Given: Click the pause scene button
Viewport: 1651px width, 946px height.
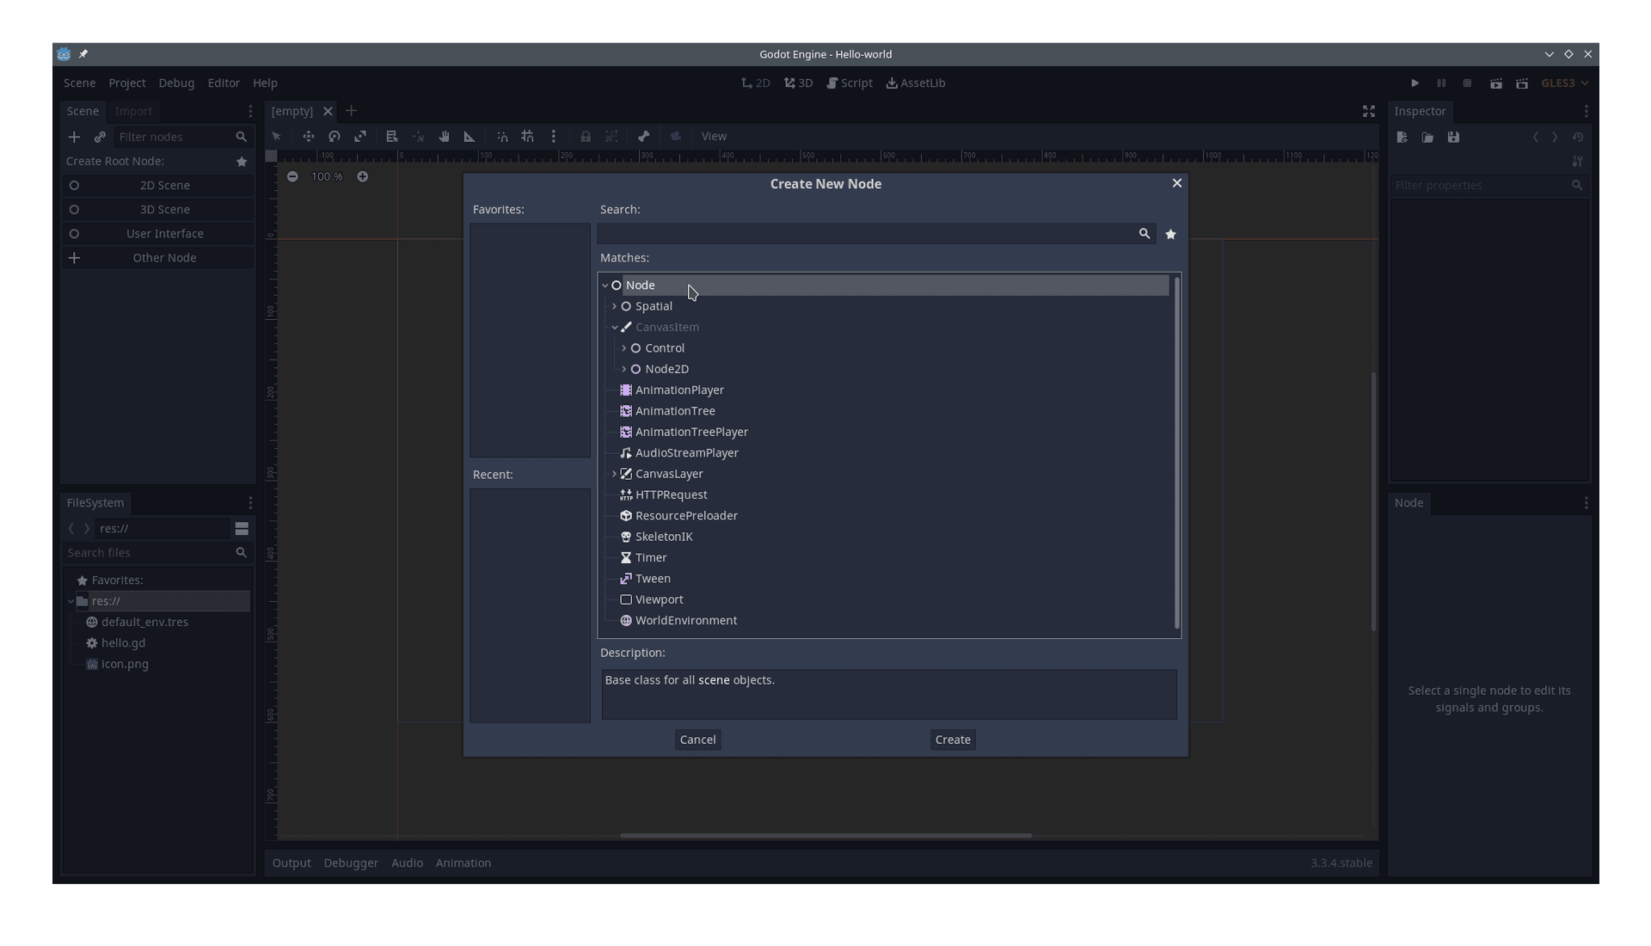Looking at the screenshot, I should (x=1440, y=83).
